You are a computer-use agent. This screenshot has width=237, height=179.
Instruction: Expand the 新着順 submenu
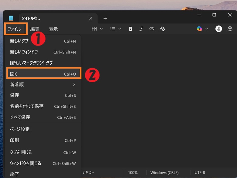43,85
